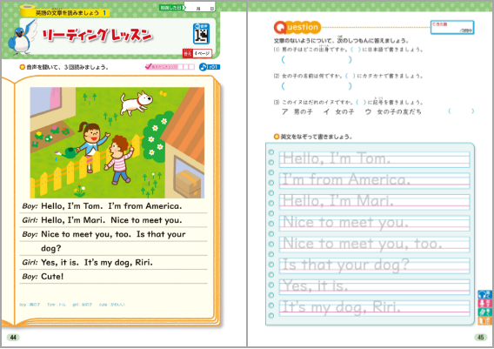Screen dimensions: 494x349
Task: Click the study date field
Action: click(200, 8)
